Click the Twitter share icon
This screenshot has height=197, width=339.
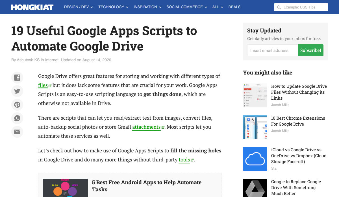coord(17,91)
